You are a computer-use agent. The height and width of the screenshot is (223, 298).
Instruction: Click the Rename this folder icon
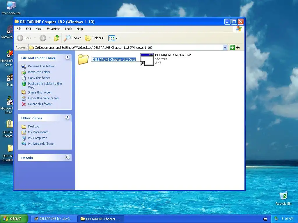[x=24, y=66]
